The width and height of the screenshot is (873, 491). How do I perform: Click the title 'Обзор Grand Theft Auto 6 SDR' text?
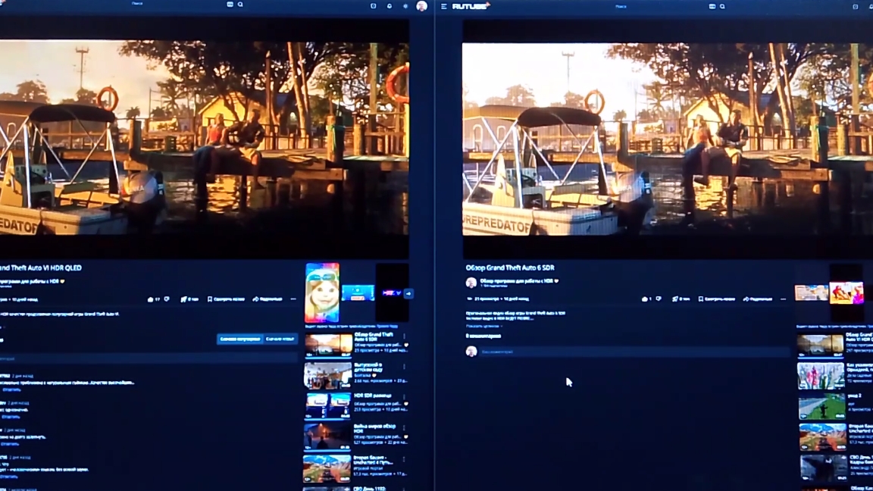[509, 267]
